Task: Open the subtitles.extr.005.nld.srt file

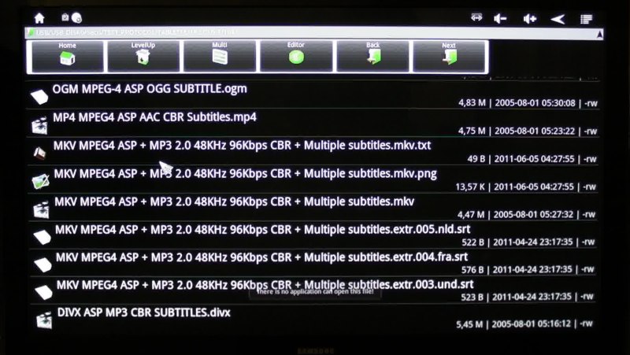Action: click(313, 235)
